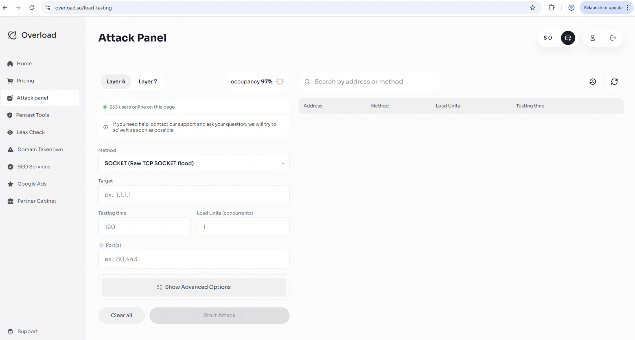This screenshot has width=635, height=340.
Task: Click the Address column header
Action: (x=313, y=106)
